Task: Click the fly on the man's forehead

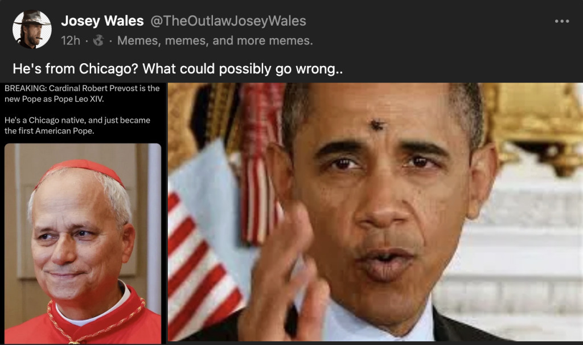Action: (x=377, y=125)
